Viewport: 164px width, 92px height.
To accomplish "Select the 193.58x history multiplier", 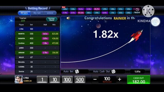I will [81, 13].
